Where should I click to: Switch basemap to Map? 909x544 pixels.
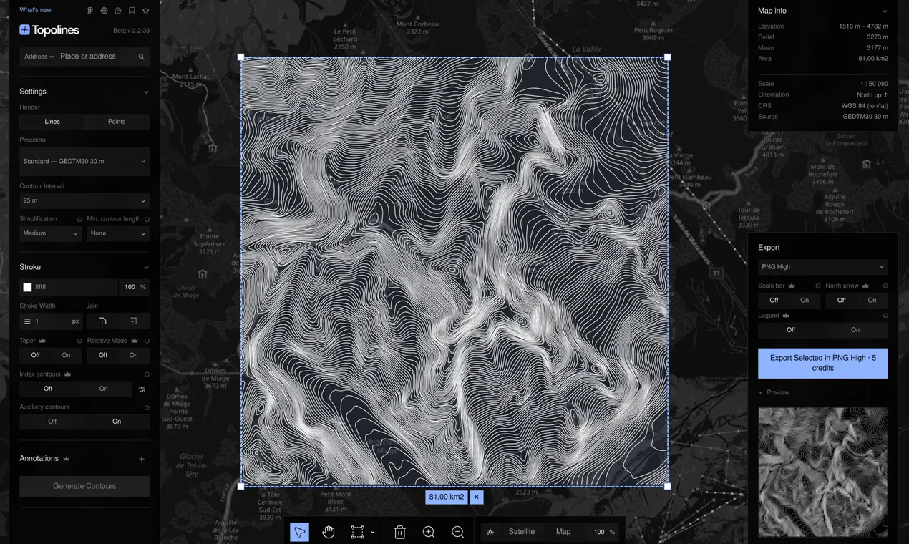click(563, 532)
